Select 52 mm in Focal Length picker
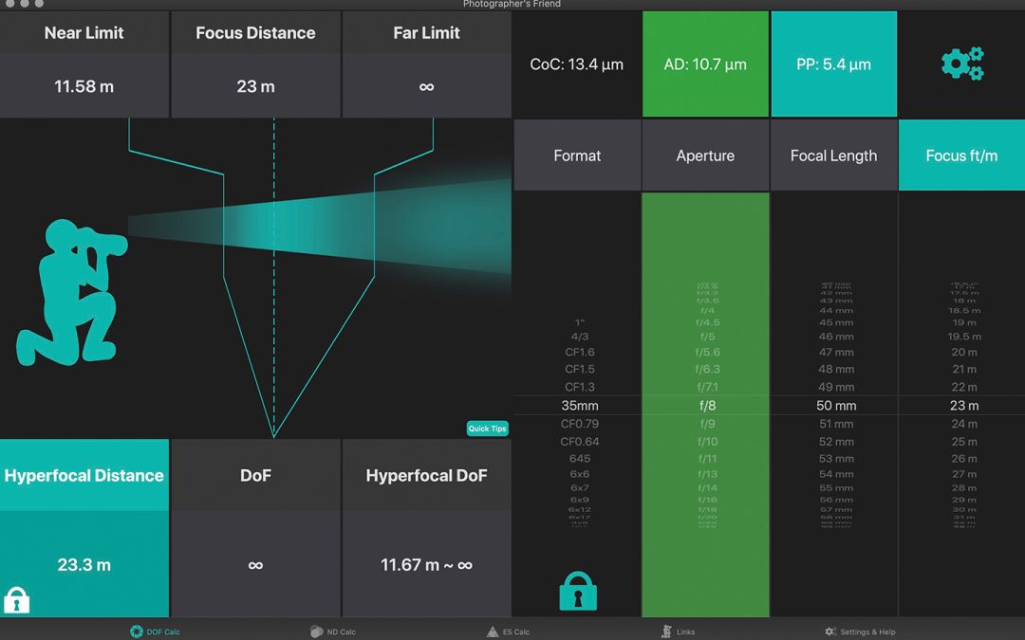The image size is (1025, 640). click(836, 441)
